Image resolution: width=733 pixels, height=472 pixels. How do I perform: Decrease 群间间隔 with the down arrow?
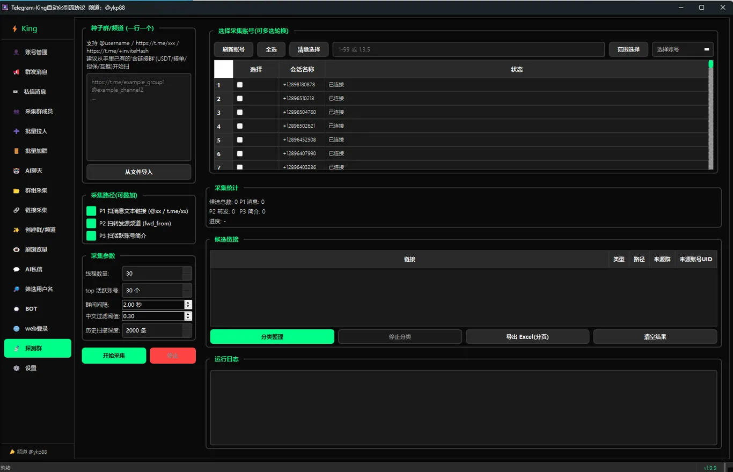pyautogui.click(x=188, y=307)
